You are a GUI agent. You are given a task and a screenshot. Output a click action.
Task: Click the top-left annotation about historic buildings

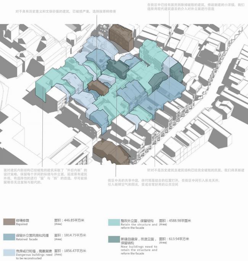tap(66, 12)
